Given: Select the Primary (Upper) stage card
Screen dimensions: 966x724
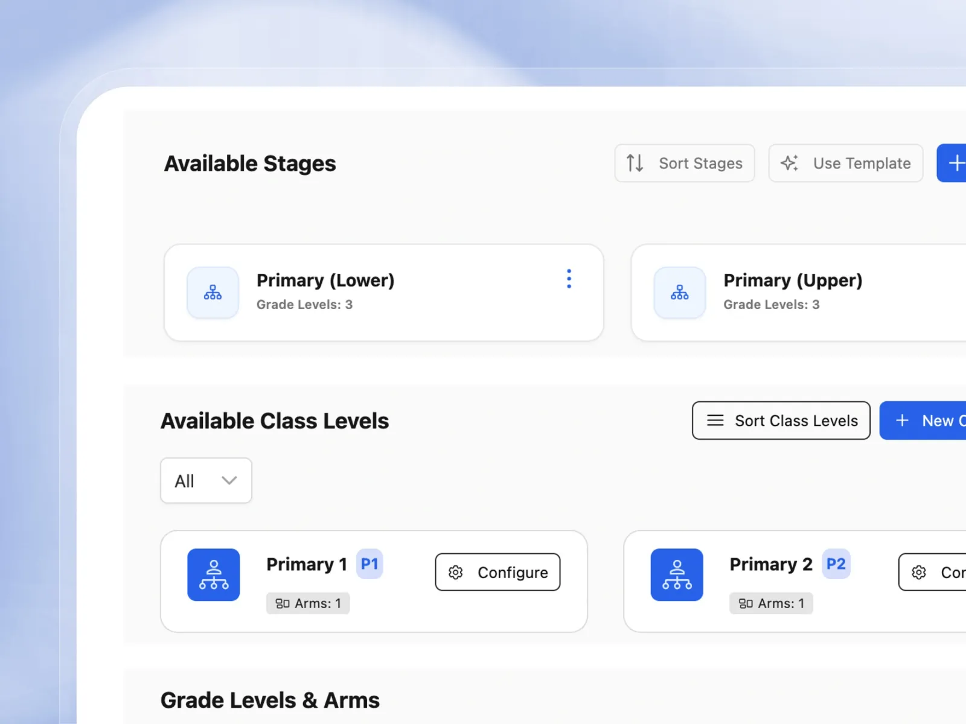Looking at the screenshot, I should (798, 293).
